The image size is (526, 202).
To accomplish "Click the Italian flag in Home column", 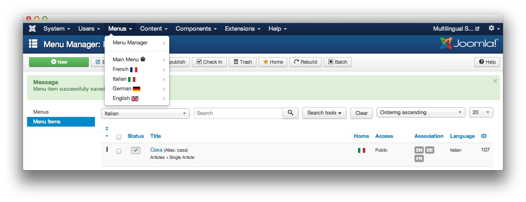I will pos(361,150).
